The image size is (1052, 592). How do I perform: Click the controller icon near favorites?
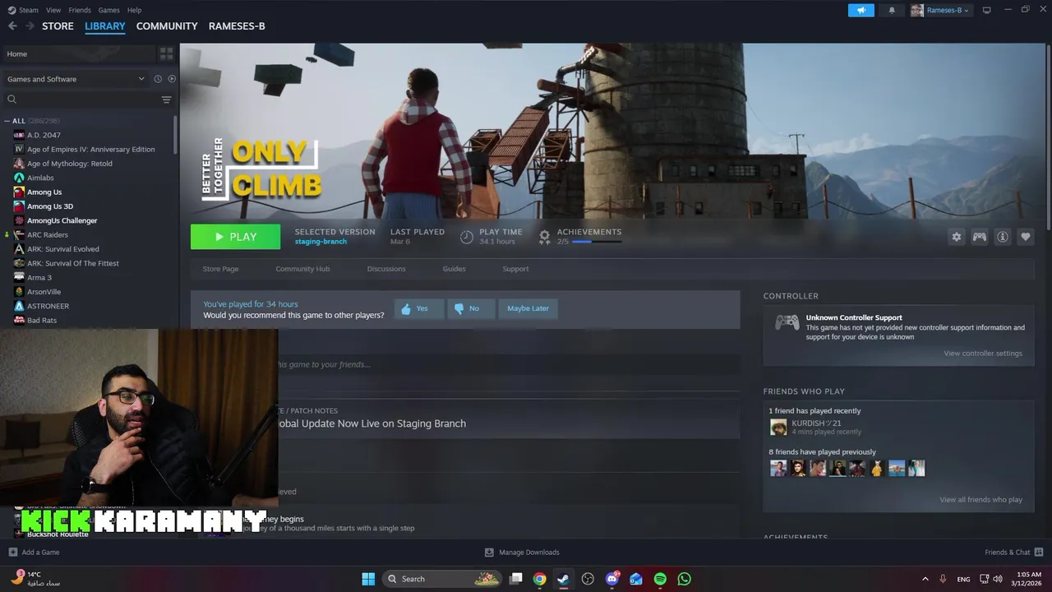coord(980,237)
